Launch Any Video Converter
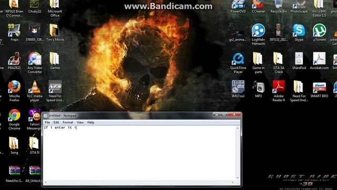The image size is (337, 190). click(x=35, y=62)
